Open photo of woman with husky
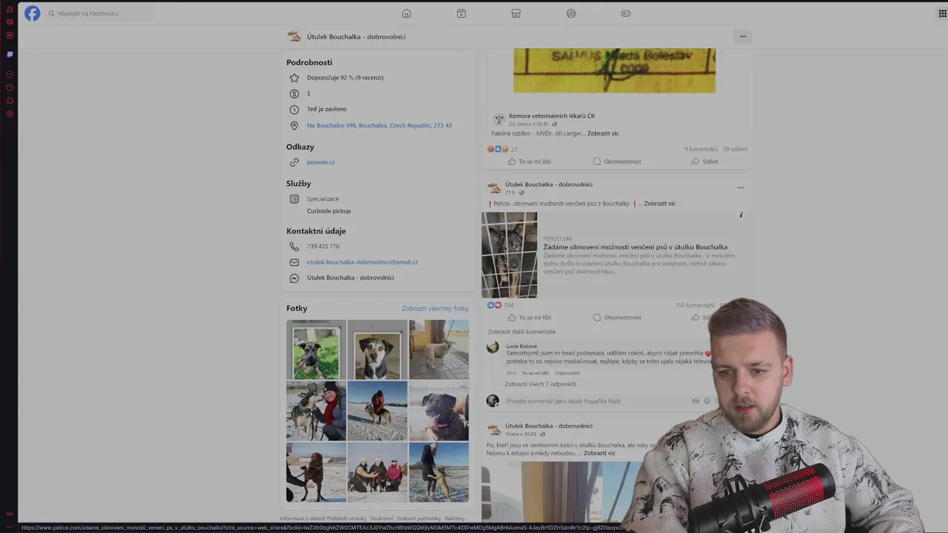This screenshot has width=948, height=533. pos(316,411)
